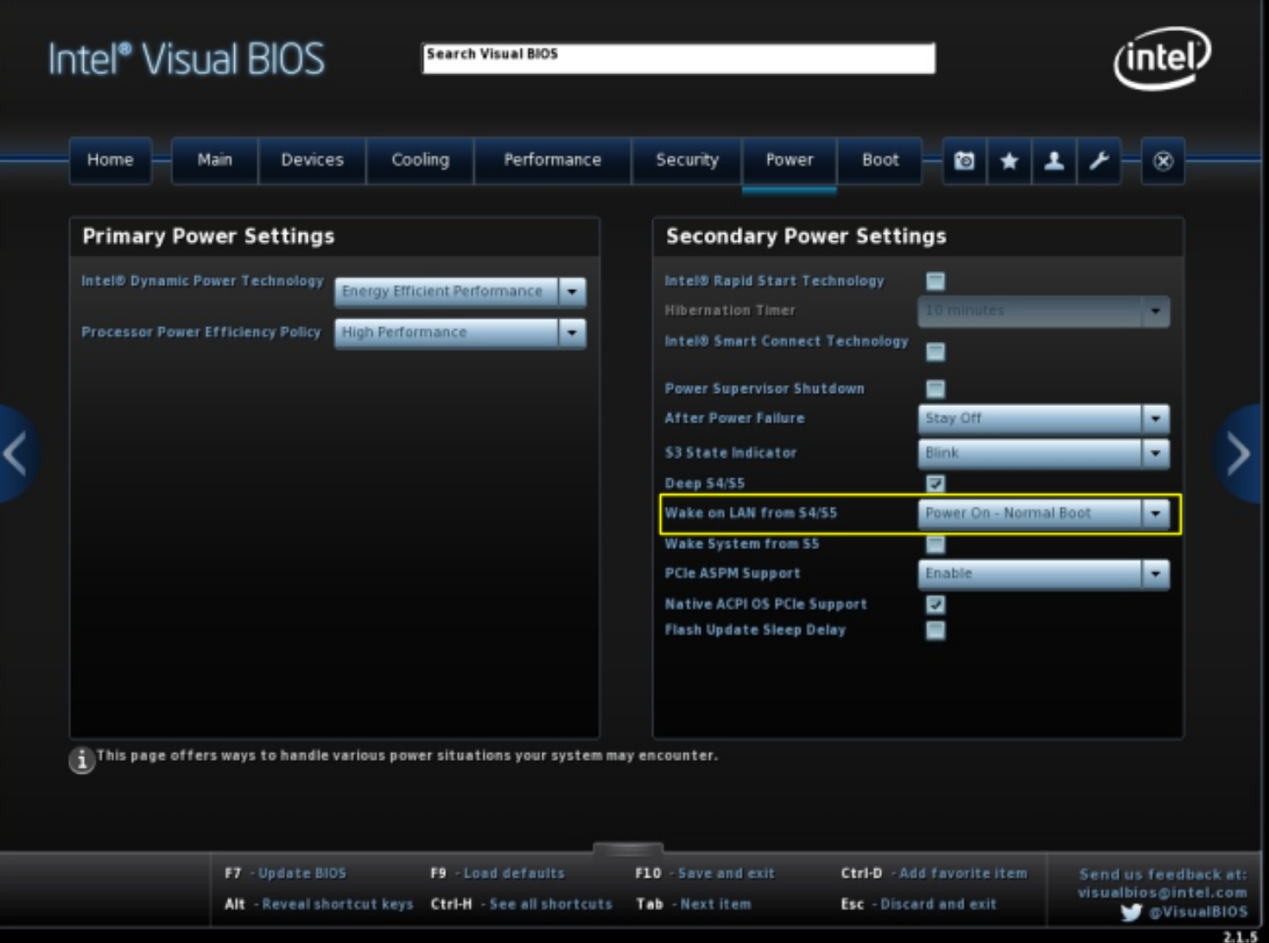Click F7 Update BIOS shortcut
Screen dimensions: 1269x943
[x=285, y=873]
